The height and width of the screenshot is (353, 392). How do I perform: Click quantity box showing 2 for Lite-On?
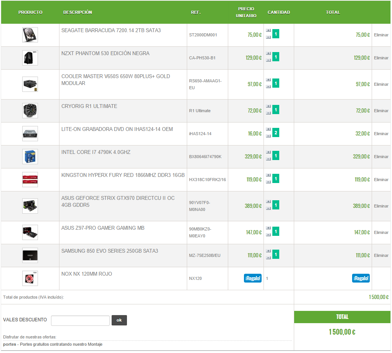[x=276, y=133]
